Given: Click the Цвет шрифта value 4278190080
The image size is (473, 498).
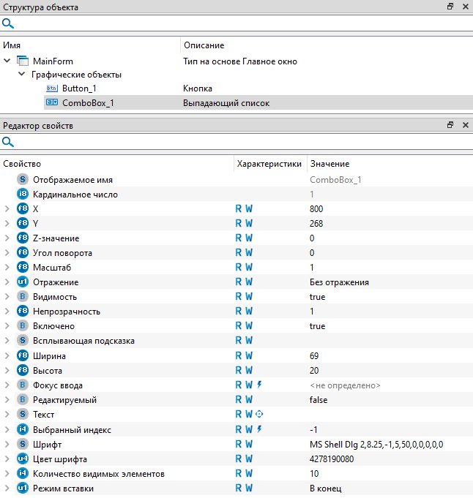Looking at the screenshot, I should (x=332, y=459).
